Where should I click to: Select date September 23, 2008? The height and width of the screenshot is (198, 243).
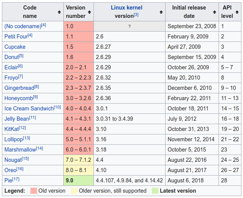coord(192,26)
